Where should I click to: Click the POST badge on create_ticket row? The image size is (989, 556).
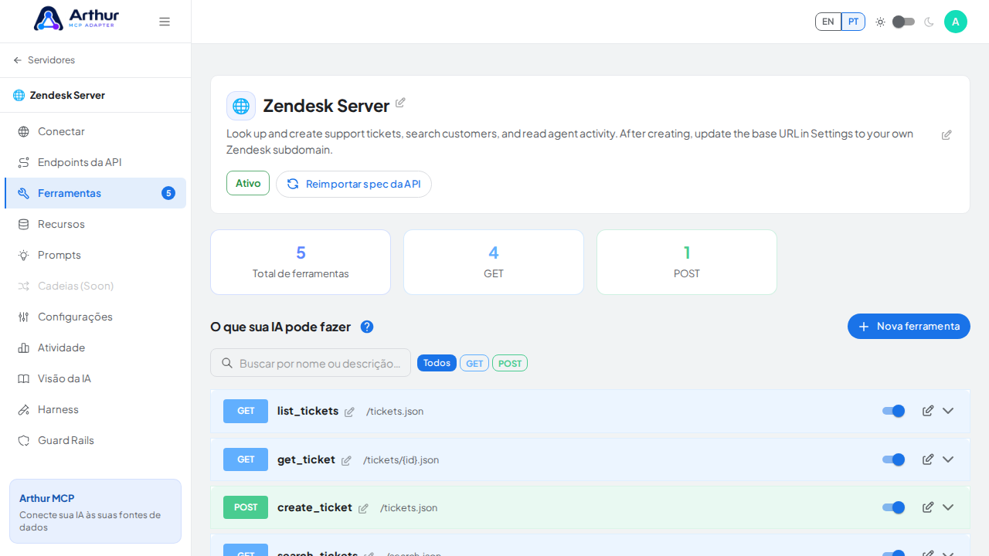pos(246,507)
